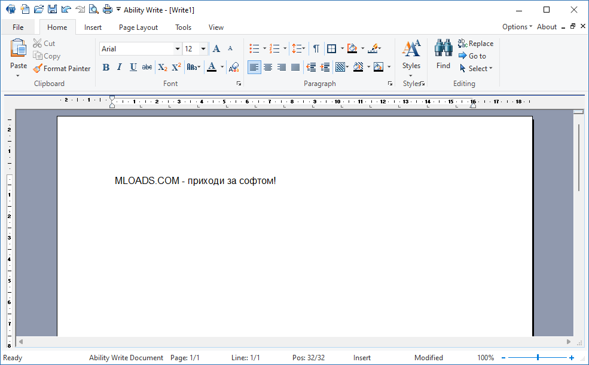589x365 pixels.
Task: Cut the selected text
Action: coord(44,44)
